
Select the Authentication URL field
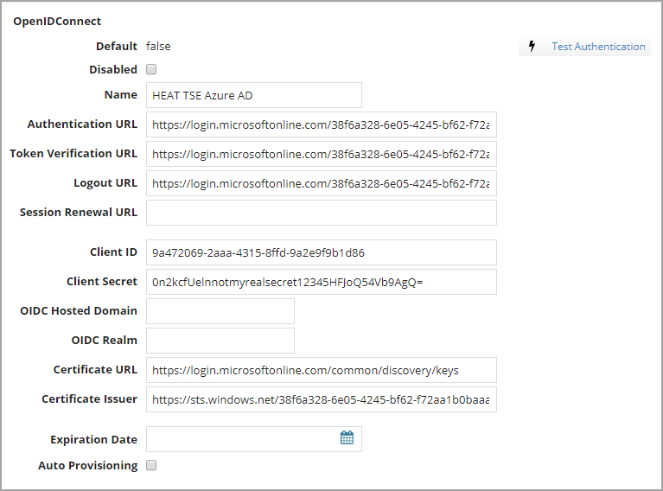321,124
